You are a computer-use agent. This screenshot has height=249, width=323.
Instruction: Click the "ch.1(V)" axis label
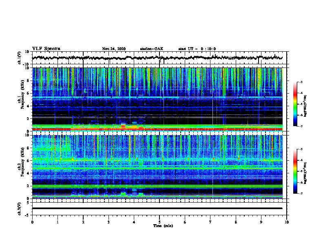[x=20, y=58]
